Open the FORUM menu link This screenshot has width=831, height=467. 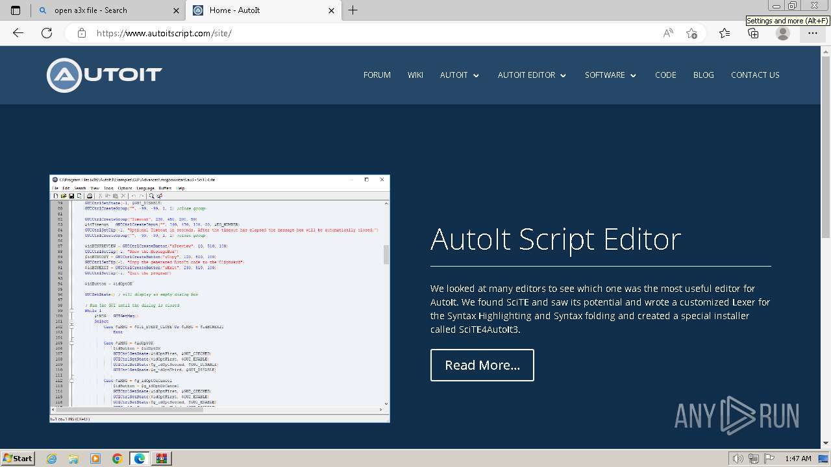coord(377,75)
